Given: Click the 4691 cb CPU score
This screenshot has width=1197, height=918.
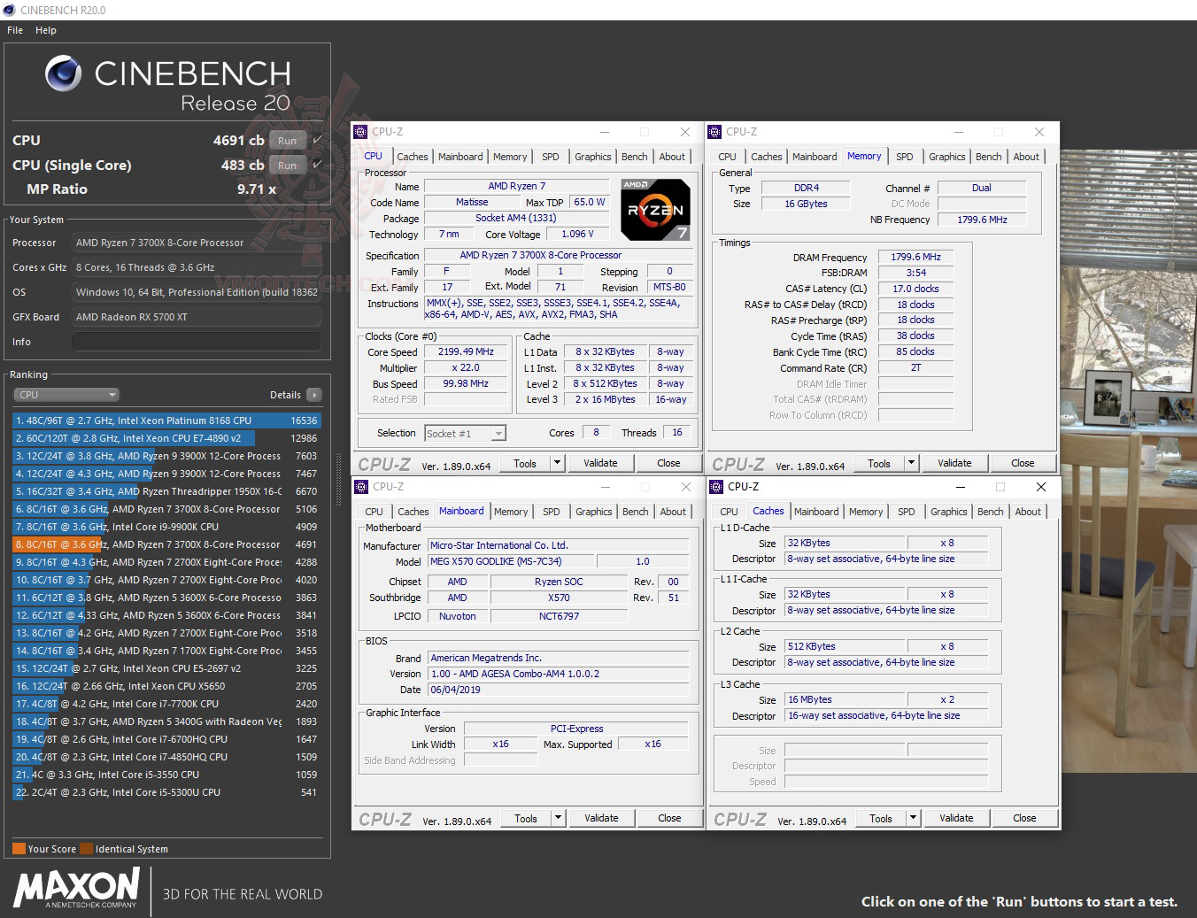Looking at the screenshot, I should (238, 140).
